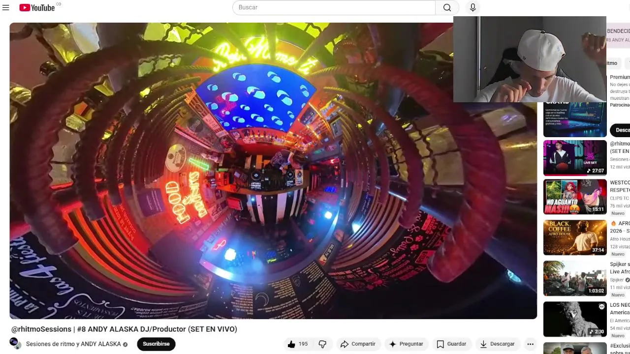Open the hamburger guide menu

pyautogui.click(x=6, y=7)
